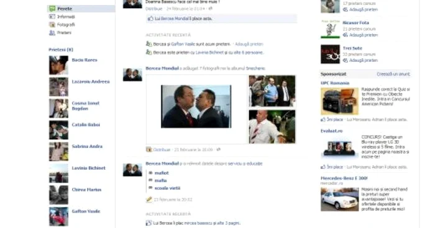435x228 pixels.
Task: Open Cosma Ionut Bogdan profile link
Action: pos(86,106)
